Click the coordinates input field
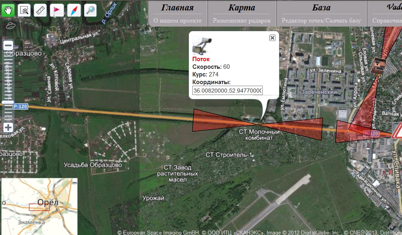This screenshot has height=235, width=402. (227, 91)
